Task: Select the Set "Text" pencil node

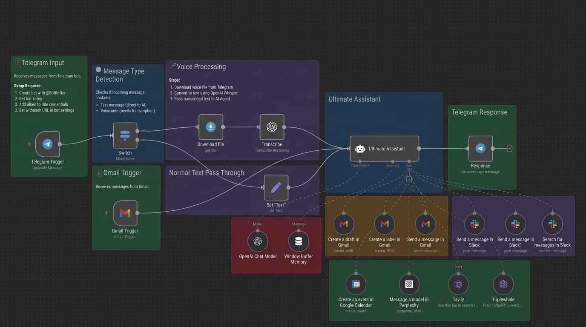Action: pyautogui.click(x=276, y=187)
